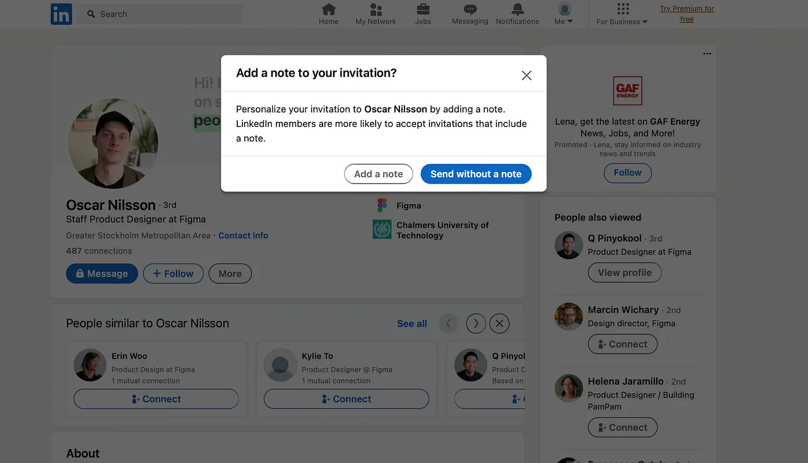
Task: Click the Search input field
Action: pos(160,14)
